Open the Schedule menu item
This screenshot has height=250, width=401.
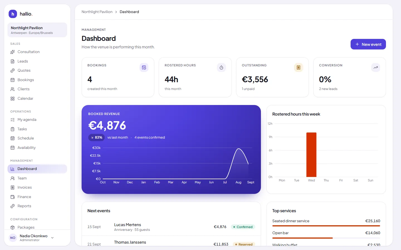(x=37, y=138)
